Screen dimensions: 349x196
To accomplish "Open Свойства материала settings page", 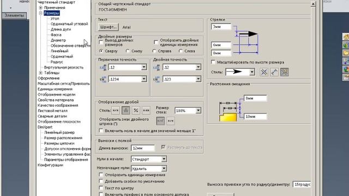I will point(56,100).
